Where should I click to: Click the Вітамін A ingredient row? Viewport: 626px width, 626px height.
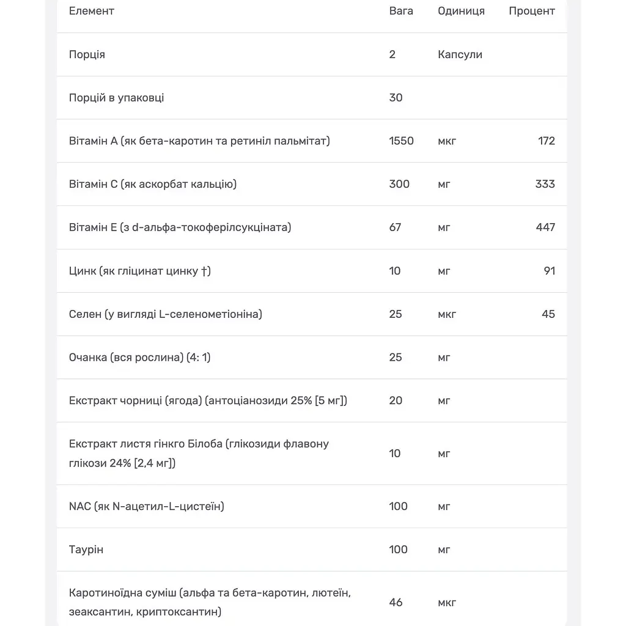click(x=312, y=141)
